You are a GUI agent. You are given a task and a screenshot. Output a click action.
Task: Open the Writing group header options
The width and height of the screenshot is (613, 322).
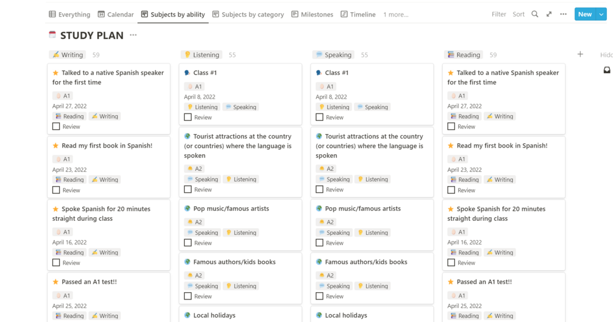coord(68,55)
